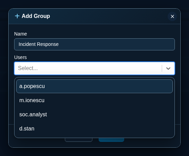Select a.popescu from the user list
This screenshot has width=189, height=156.
click(x=94, y=86)
